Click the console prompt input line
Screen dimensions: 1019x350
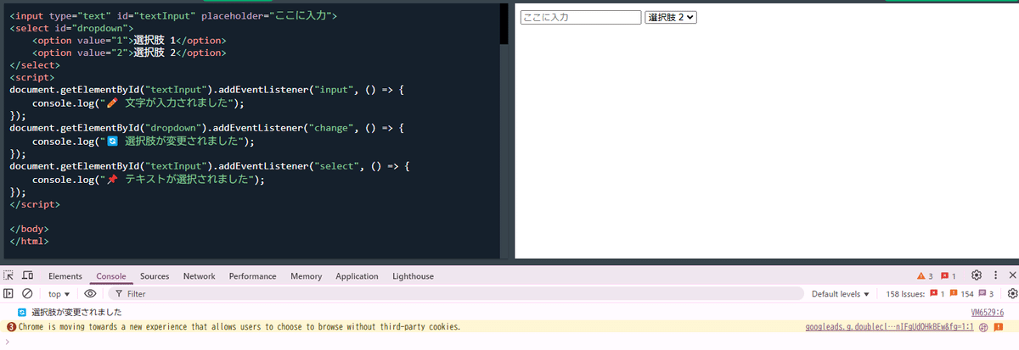click(x=509, y=342)
